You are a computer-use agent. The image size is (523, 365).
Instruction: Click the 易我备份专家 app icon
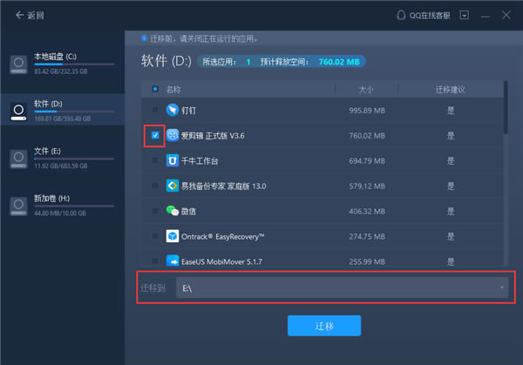[173, 186]
